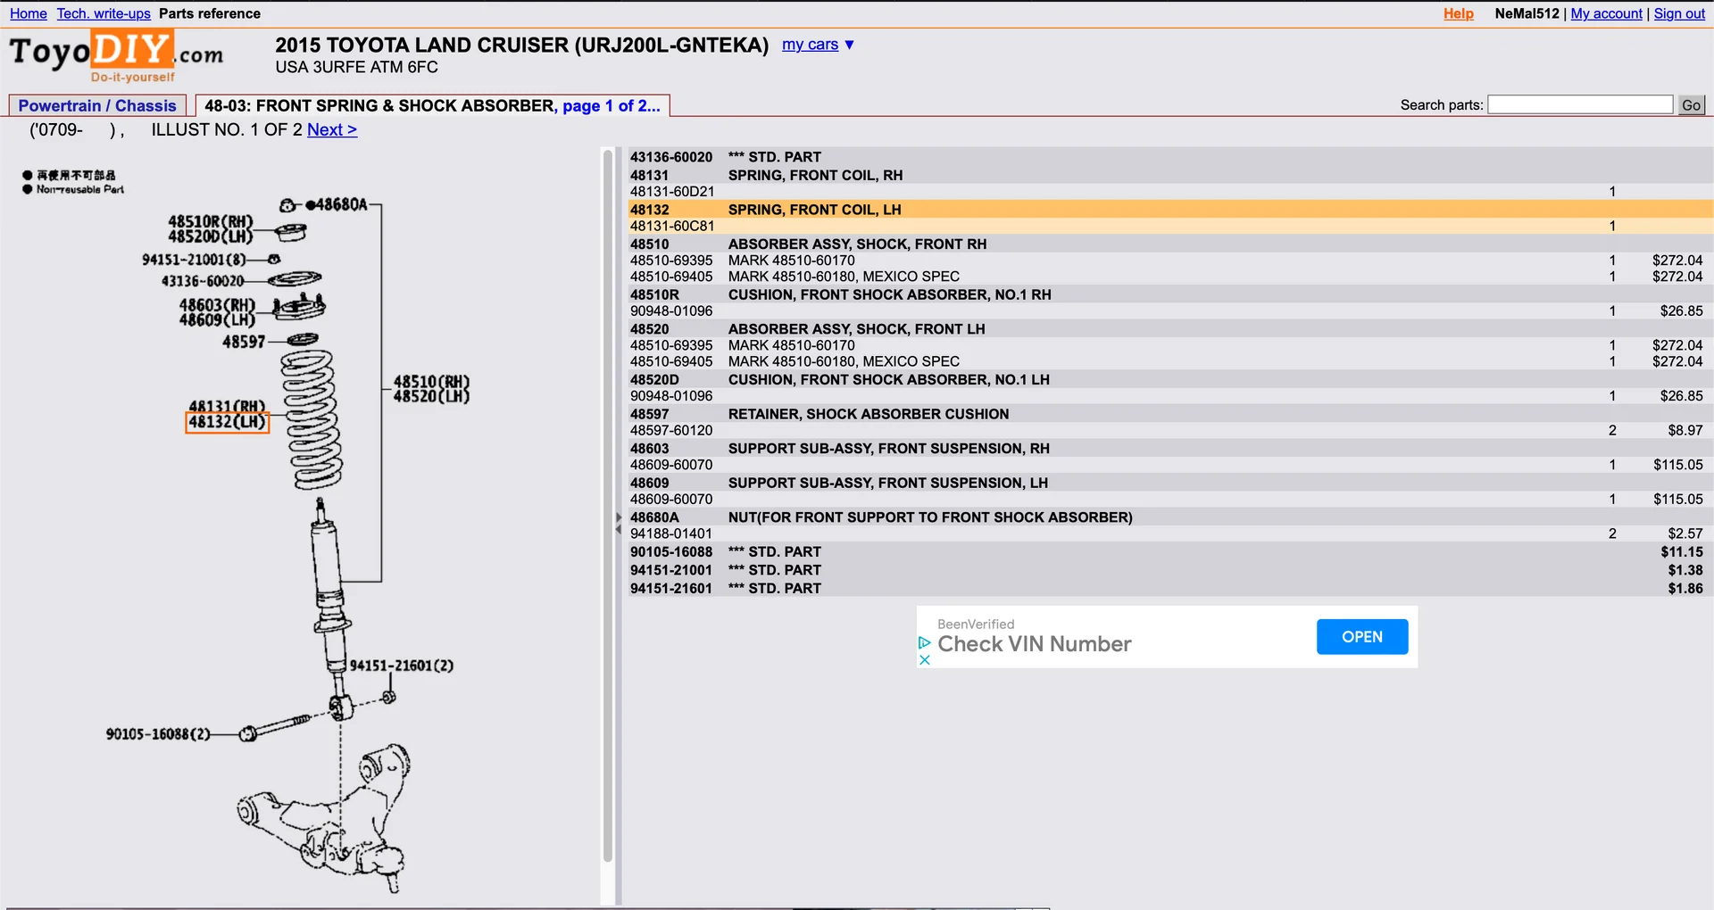Select 48520D CUSHION NO.1 LH row
Screen dimensions: 1714x910
point(1170,380)
